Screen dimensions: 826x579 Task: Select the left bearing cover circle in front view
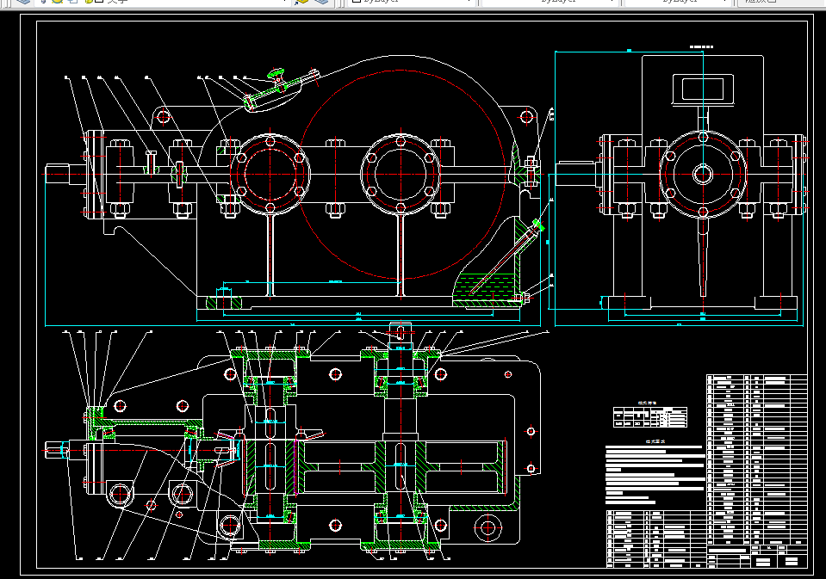point(270,175)
